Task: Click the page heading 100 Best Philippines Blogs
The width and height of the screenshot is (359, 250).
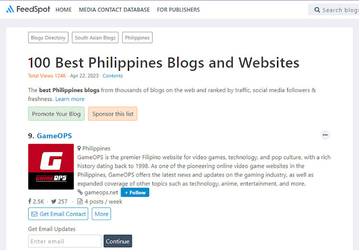Action: (163, 62)
